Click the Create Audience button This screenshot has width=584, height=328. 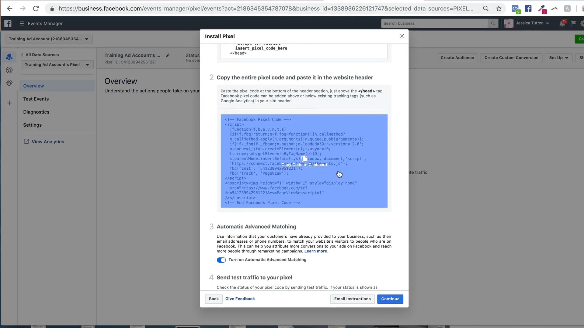[x=457, y=58]
